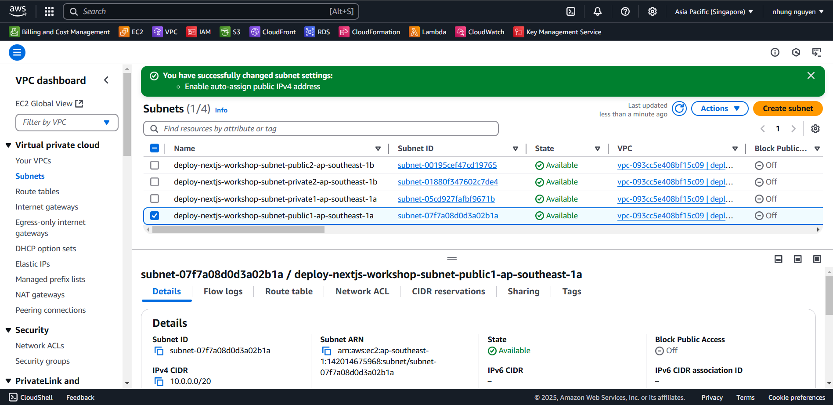Maximize the details split panel
This screenshot has height=405, width=833.
817,259
